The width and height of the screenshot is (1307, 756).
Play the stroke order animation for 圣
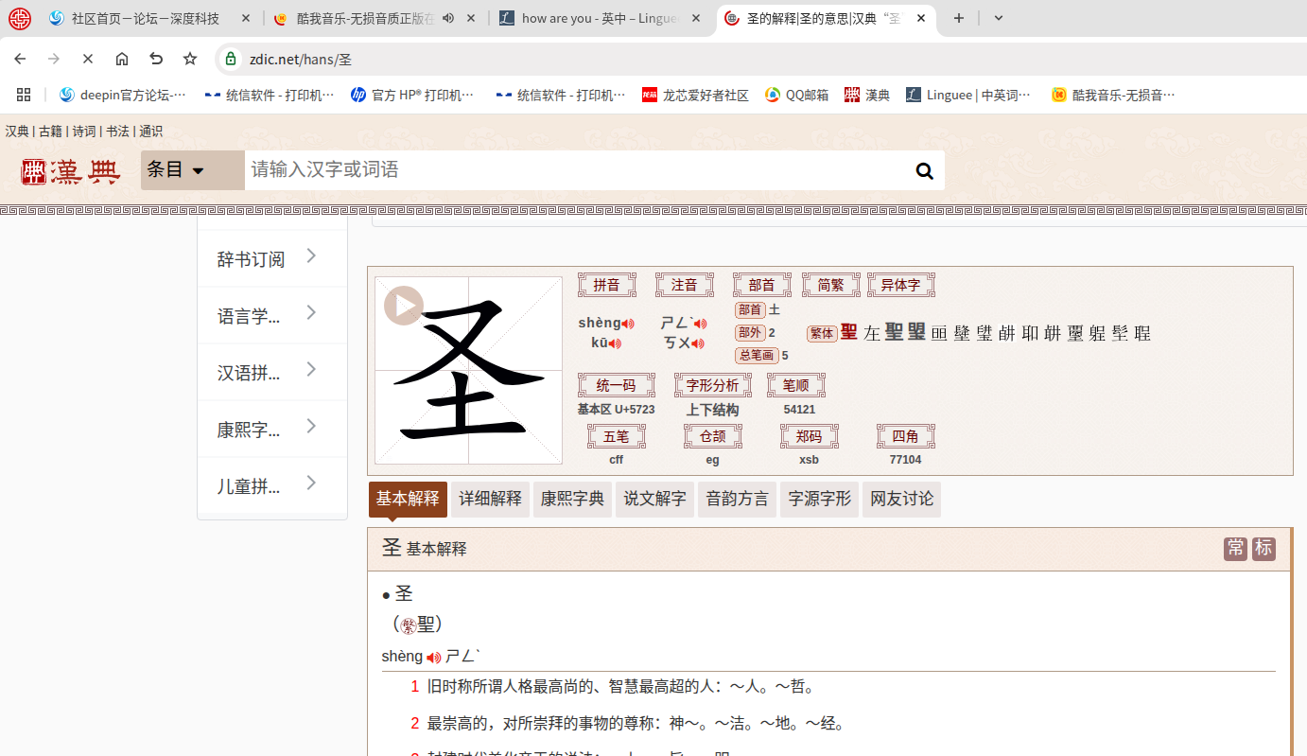[402, 306]
